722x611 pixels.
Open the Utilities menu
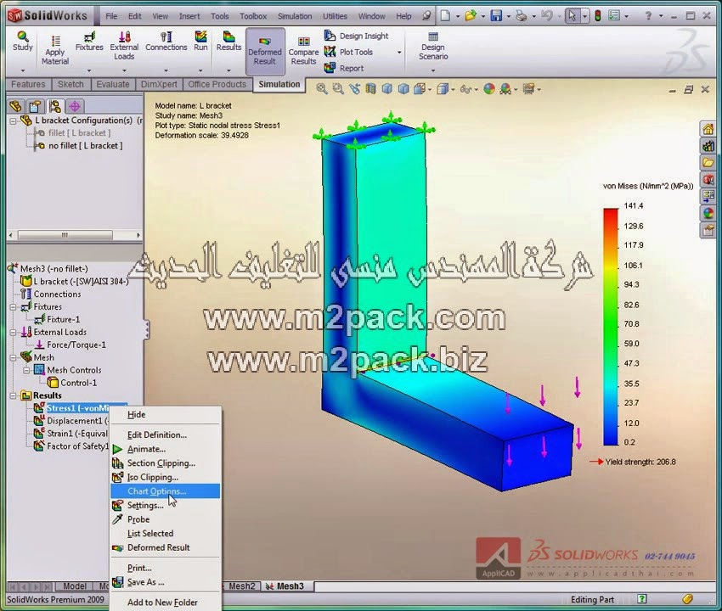335,16
